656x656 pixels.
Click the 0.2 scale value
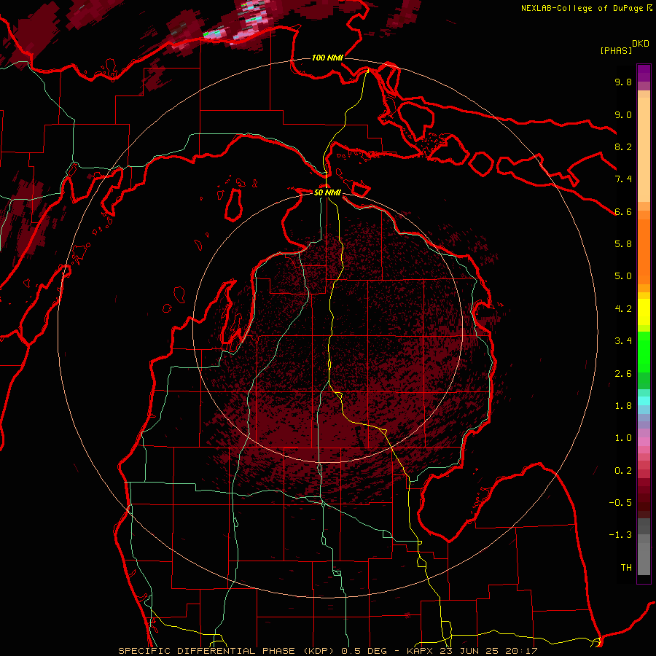(x=623, y=471)
